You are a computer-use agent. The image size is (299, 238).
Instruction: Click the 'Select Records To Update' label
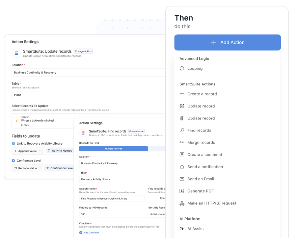pos(30,106)
